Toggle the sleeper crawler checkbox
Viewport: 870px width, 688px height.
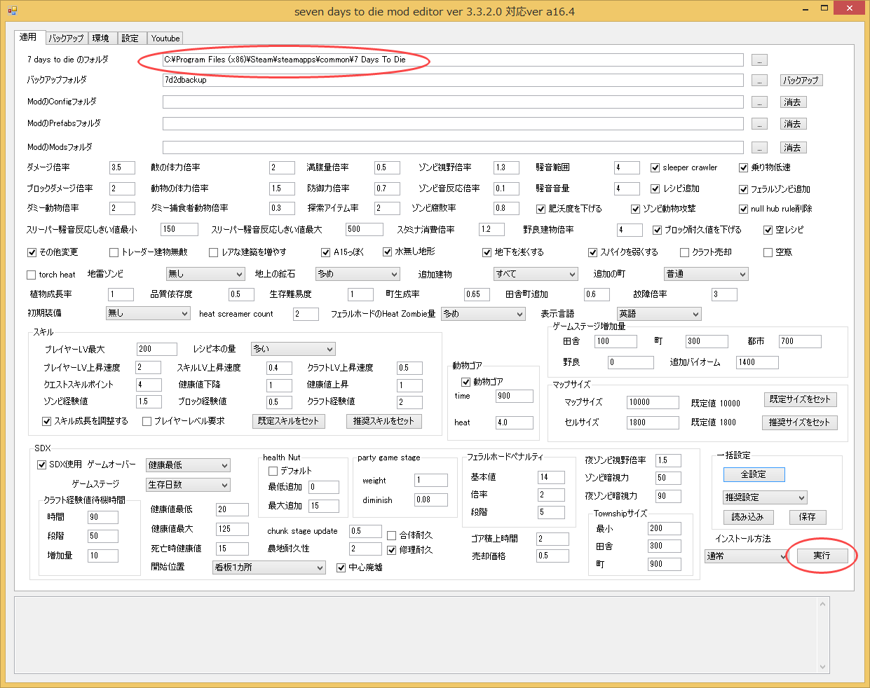click(x=655, y=167)
